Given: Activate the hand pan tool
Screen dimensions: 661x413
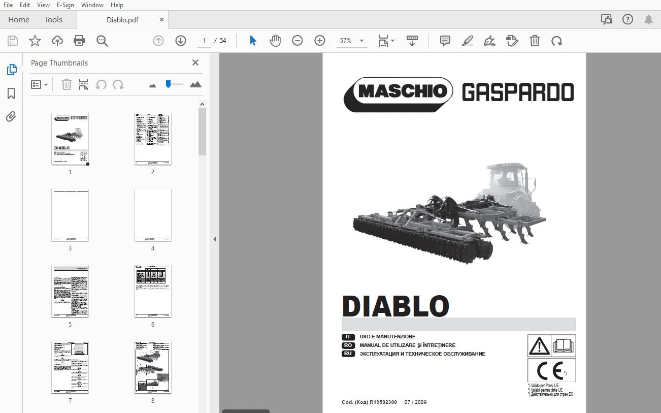Looking at the screenshot, I should tap(275, 41).
